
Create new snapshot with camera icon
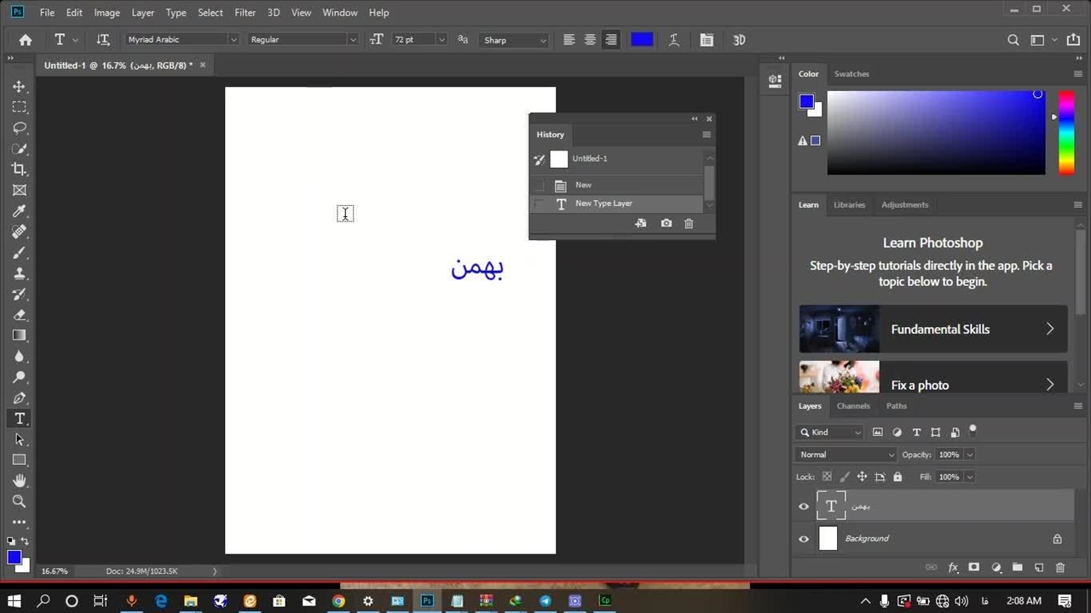tap(666, 223)
